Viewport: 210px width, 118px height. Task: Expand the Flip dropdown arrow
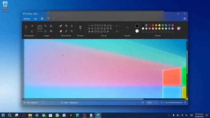coord(54,31)
